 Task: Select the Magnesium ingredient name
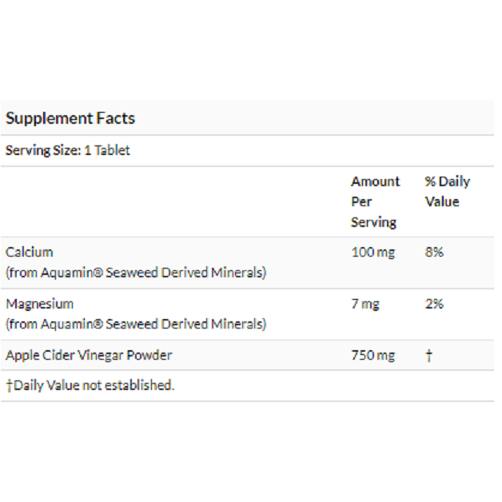click(x=39, y=304)
